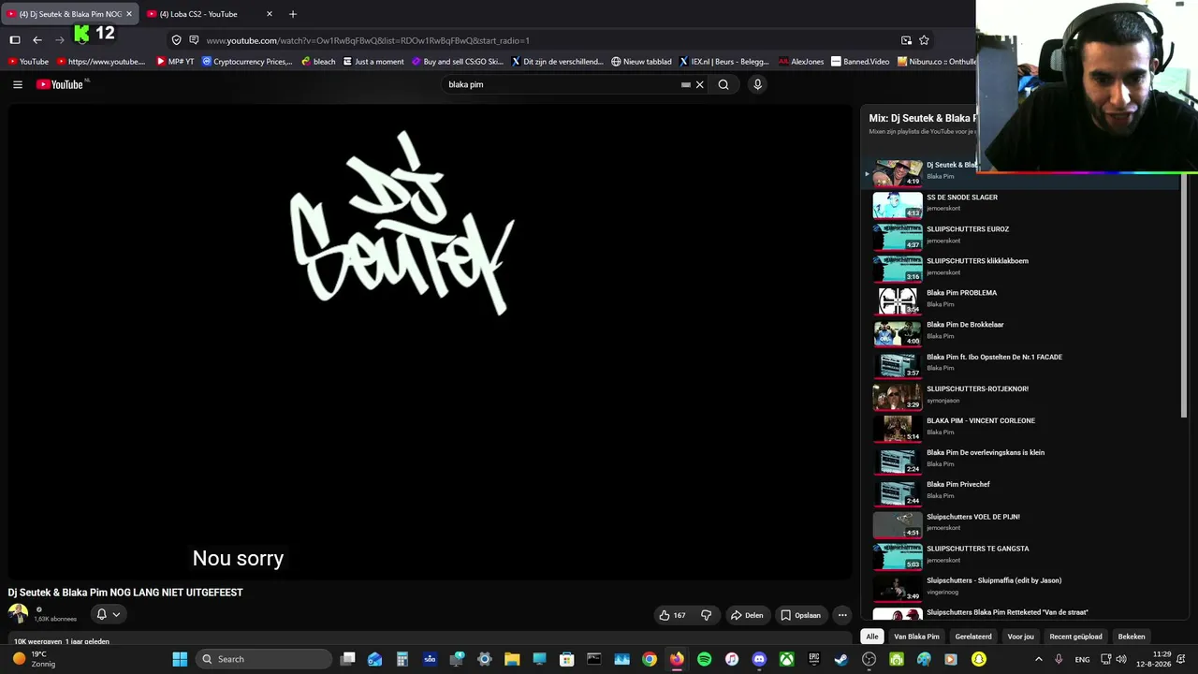Open the 'Buy and sell CS:GO Ski...' bookmark

pos(458,62)
